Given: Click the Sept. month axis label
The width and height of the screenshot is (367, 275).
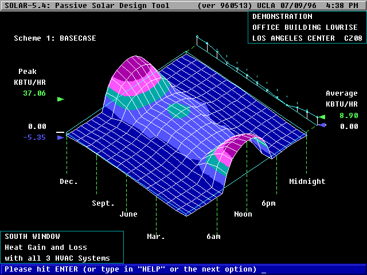Looking at the screenshot, I should point(103,203).
